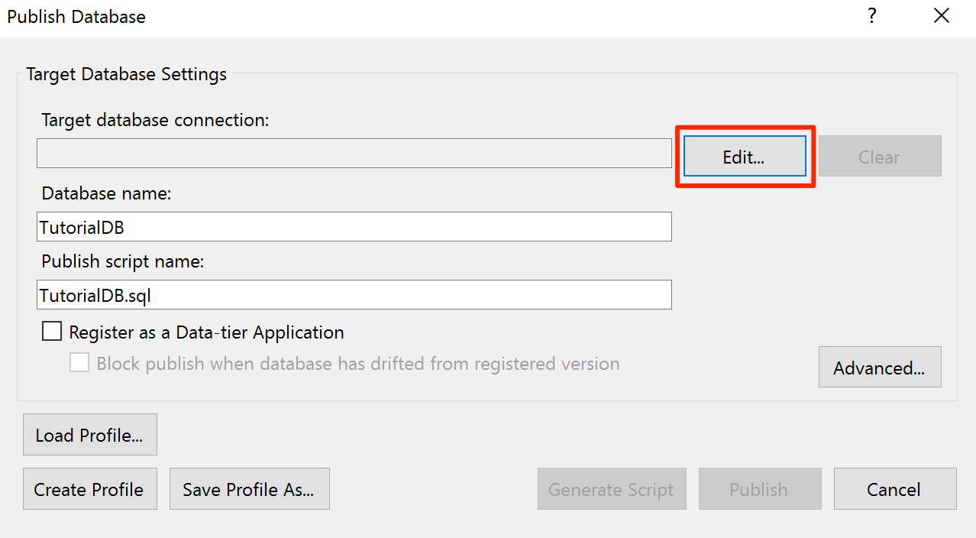976x538 pixels.
Task: Edit the TutorialDB database name text
Action: point(354,226)
